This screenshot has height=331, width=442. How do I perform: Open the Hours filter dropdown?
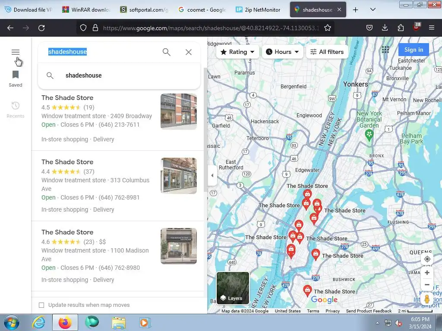(x=282, y=52)
